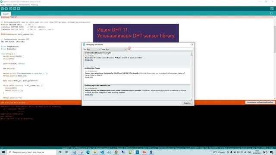Click library list scrollbar down arrow
Screen dimensions: 276x155
191,99
